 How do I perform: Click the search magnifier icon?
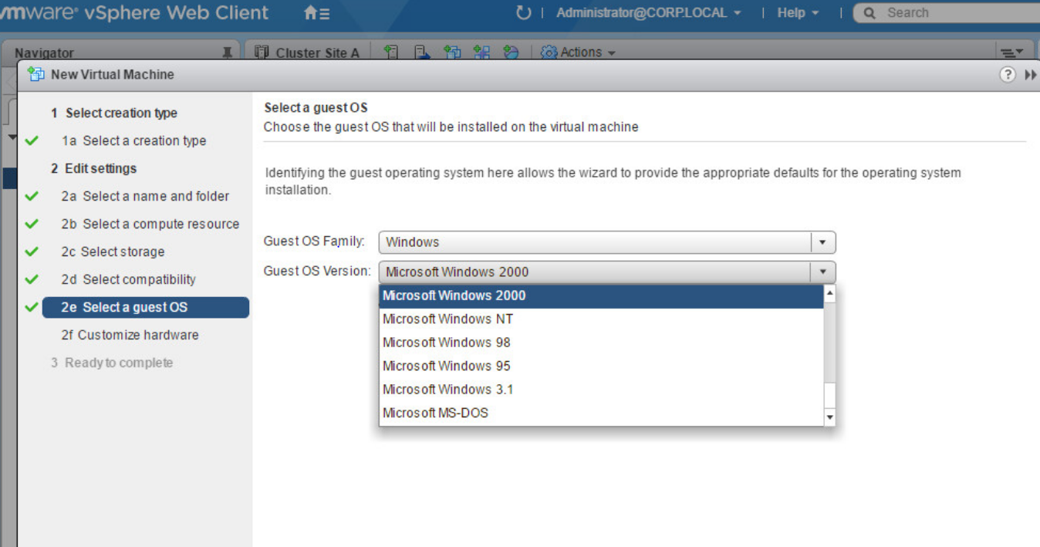[870, 13]
